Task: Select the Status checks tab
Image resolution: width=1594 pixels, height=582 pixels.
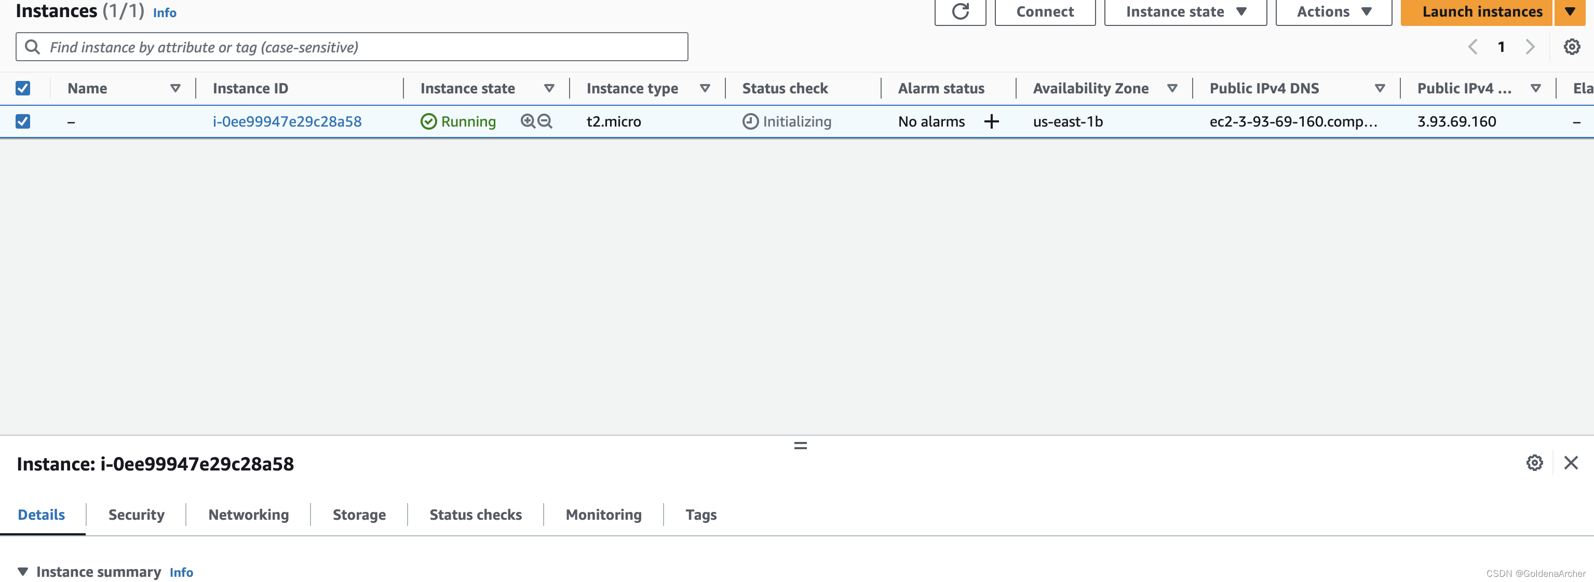Action: pos(475,514)
